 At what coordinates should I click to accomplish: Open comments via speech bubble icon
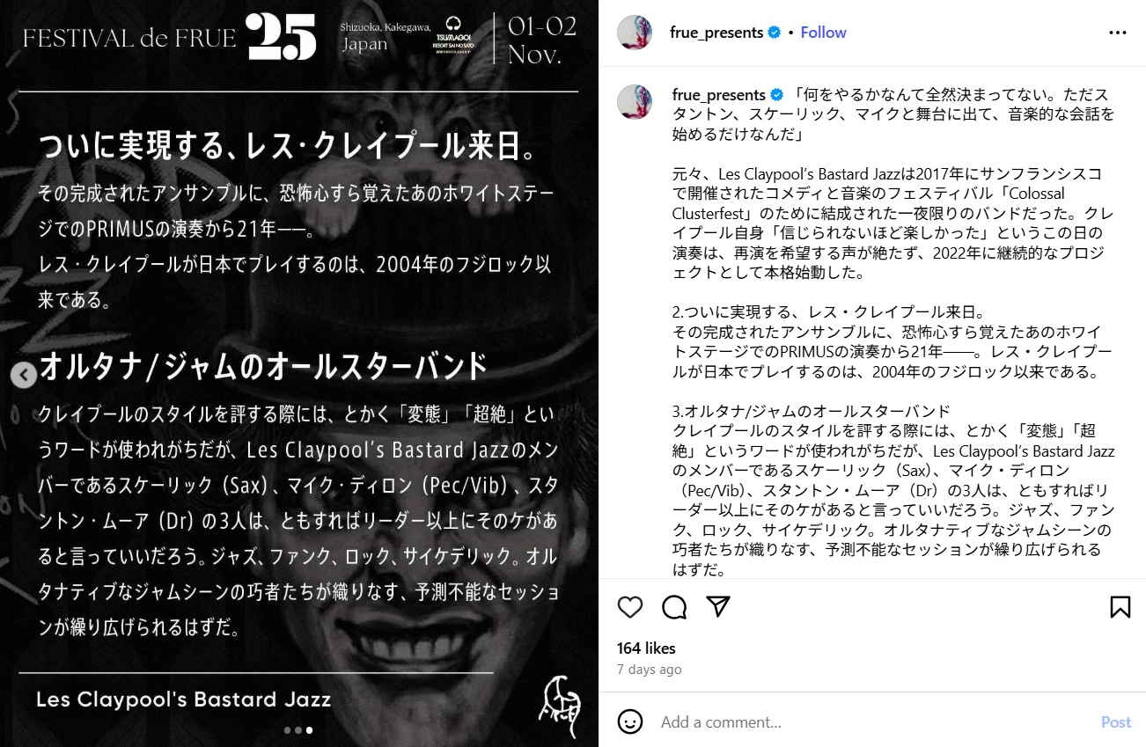coord(674,607)
